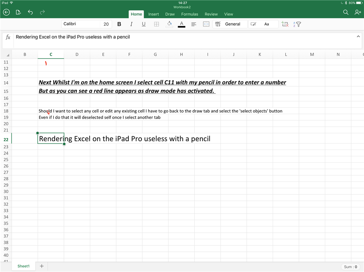Tap the top-left selection handle of C22

pos(38,133)
